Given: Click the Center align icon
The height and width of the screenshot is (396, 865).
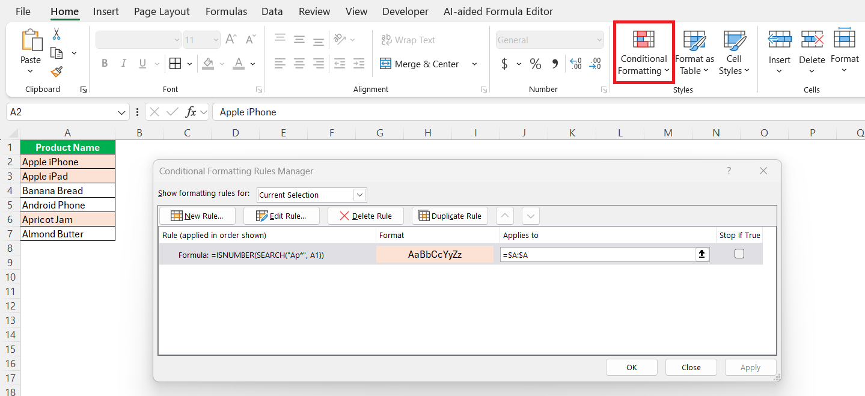Looking at the screenshot, I should [x=299, y=63].
